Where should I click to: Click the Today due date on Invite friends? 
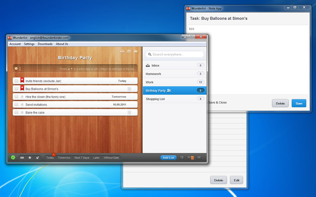point(122,81)
